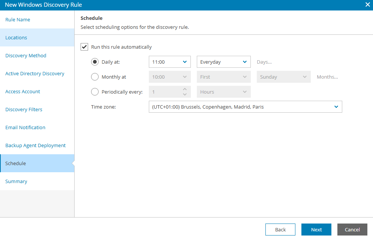The width and height of the screenshot is (373, 240).
Task: Open the Everyday dropdown
Action: click(223, 62)
